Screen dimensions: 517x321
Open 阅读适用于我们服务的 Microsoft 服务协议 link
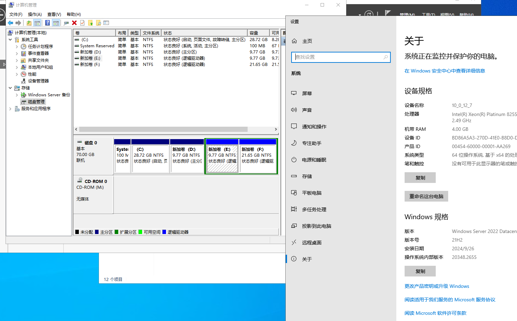coord(450,300)
